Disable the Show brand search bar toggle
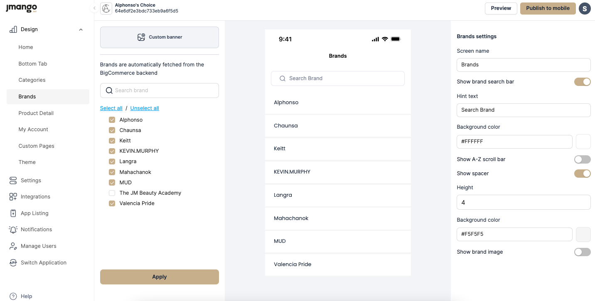Image resolution: width=595 pixels, height=301 pixels. coord(582,82)
